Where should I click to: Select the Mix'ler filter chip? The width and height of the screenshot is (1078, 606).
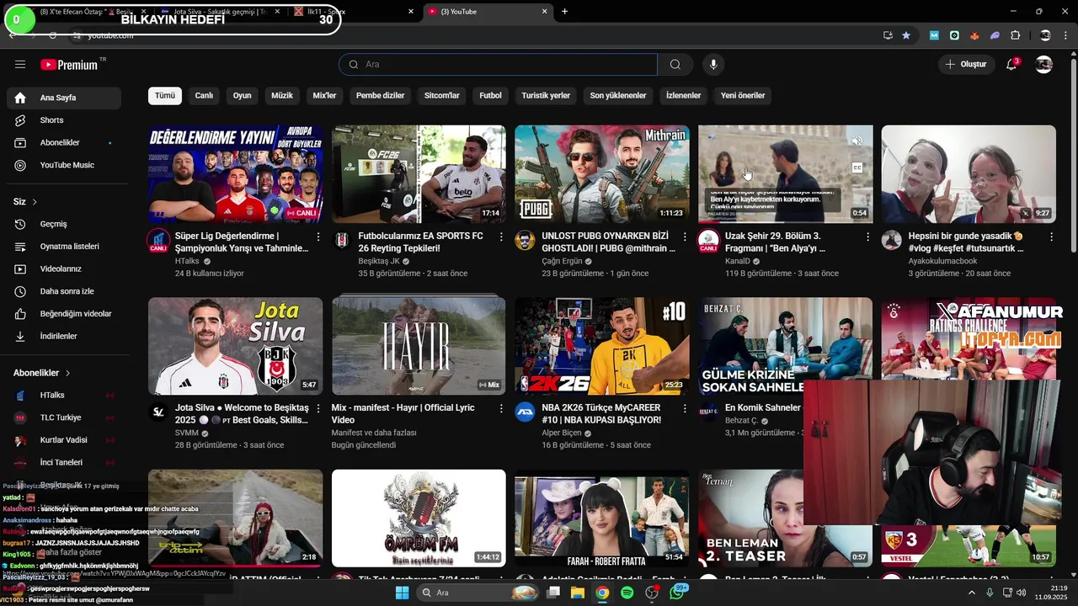pos(324,95)
